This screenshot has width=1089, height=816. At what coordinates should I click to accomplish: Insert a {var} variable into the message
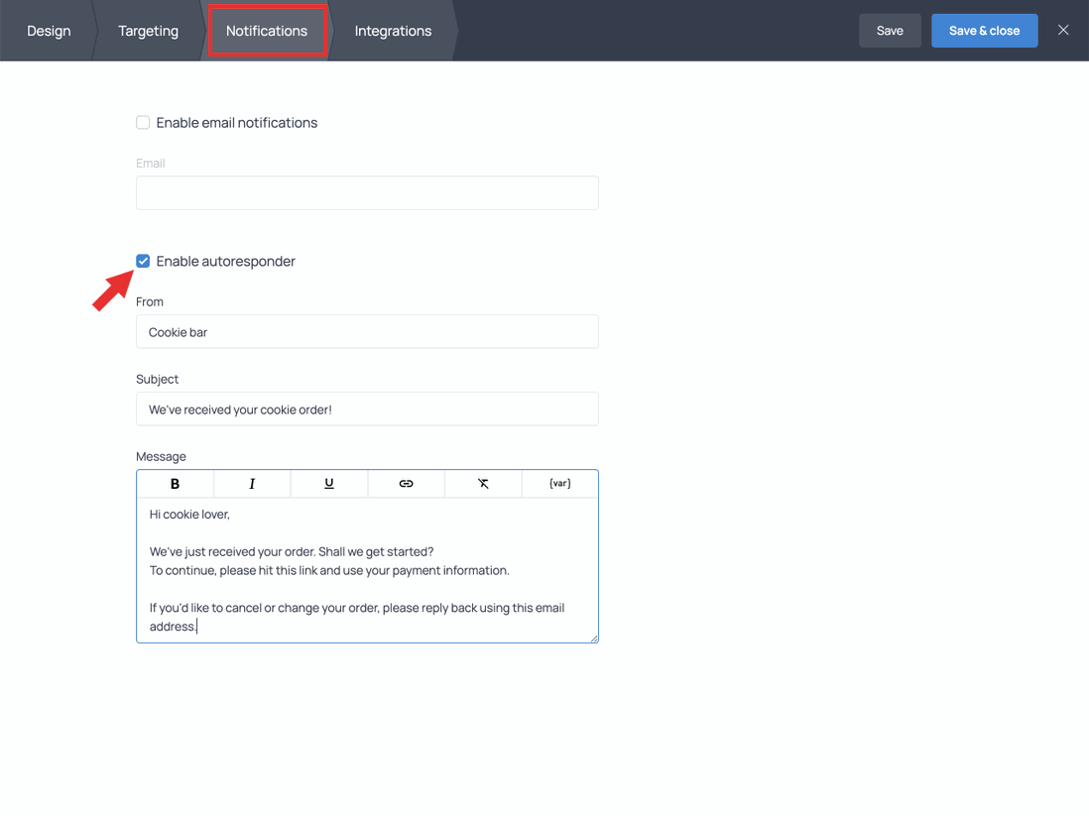pyautogui.click(x=559, y=483)
